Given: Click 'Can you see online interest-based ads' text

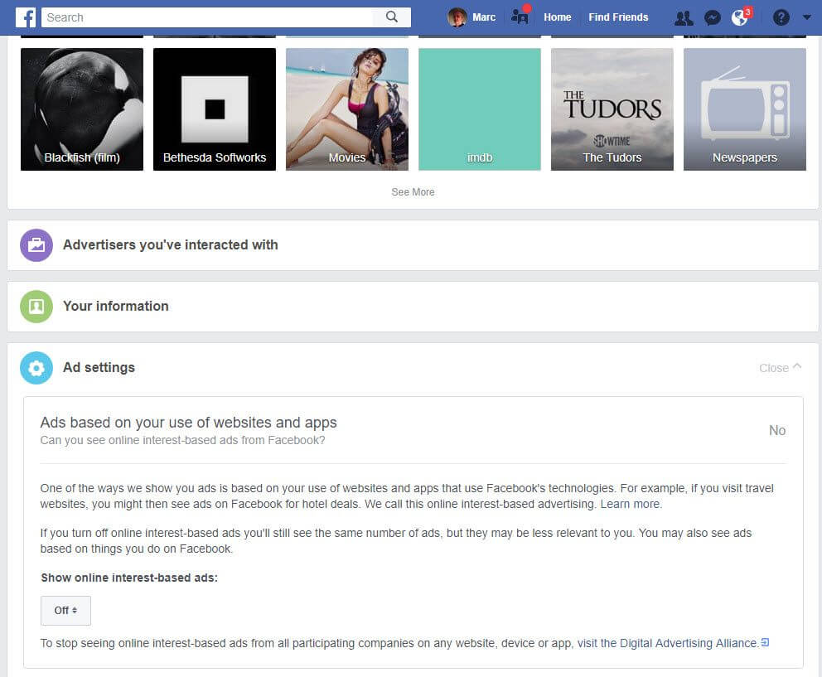Looking at the screenshot, I should (x=182, y=440).
